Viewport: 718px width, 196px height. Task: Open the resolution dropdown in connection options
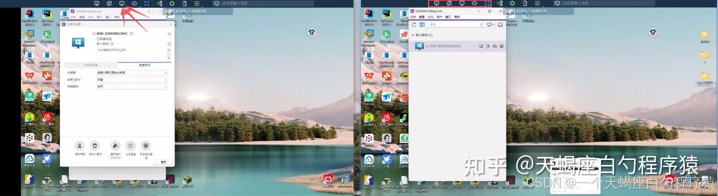point(132,73)
